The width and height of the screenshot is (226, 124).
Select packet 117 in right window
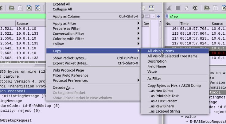pyautogui.click(x=195, y=43)
